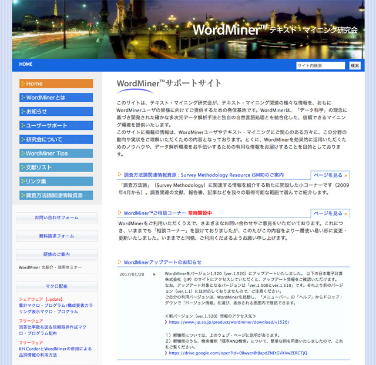Screen dimensions: 376x365
Task: Click the WordMinerサポートサイト page heading
Action: tap(169, 83)
